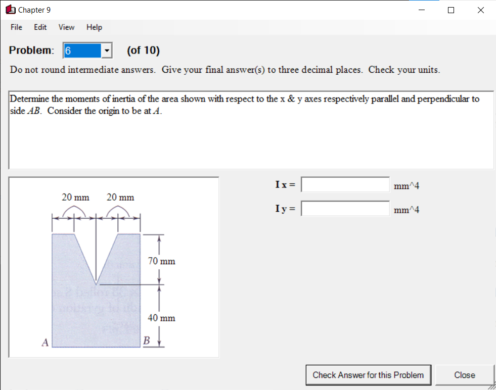Image resolution: width=496 pixels, height=390 pixels.
Task: Click the 70 mm dimension label
Action: pos(161,261)
